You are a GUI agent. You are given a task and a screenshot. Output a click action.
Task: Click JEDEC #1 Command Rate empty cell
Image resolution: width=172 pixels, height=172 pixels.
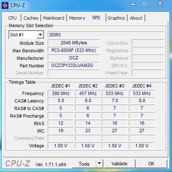click(61, 138)
